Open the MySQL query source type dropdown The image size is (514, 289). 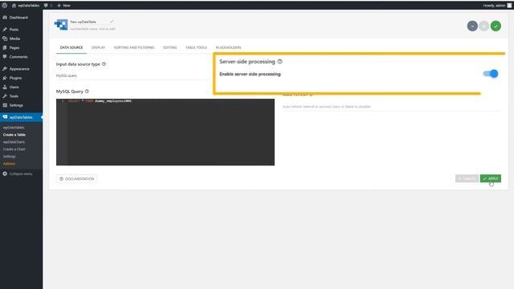(134, 75)
